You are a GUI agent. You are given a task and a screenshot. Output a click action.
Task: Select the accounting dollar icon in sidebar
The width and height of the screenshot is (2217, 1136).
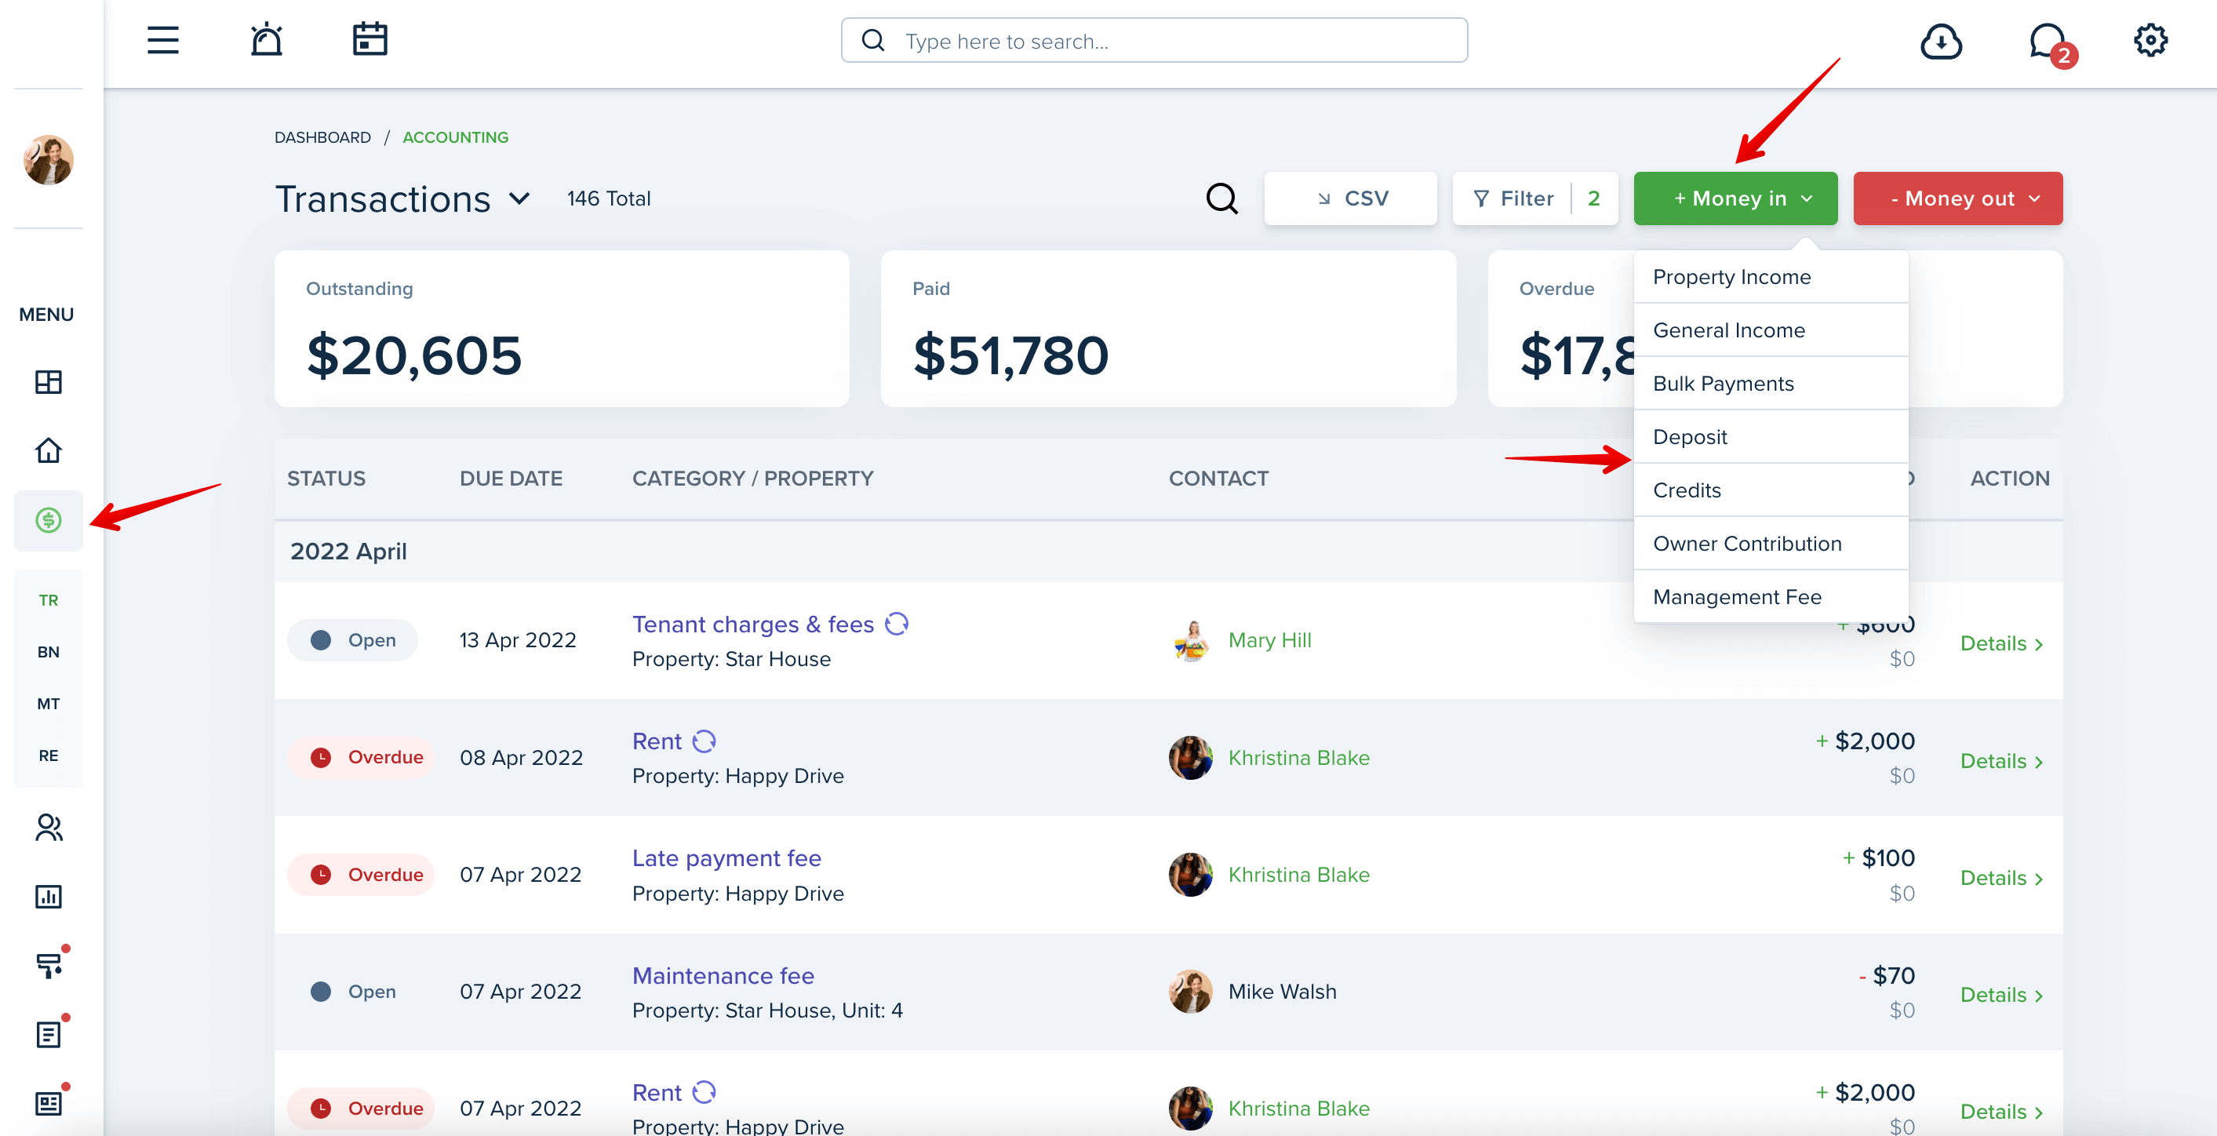point(48,520)
